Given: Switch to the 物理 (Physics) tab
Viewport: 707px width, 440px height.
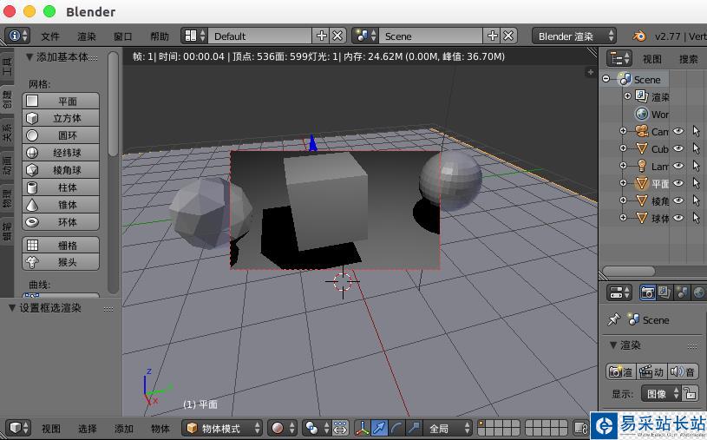Looking at the screenshot, I should 7,198.
